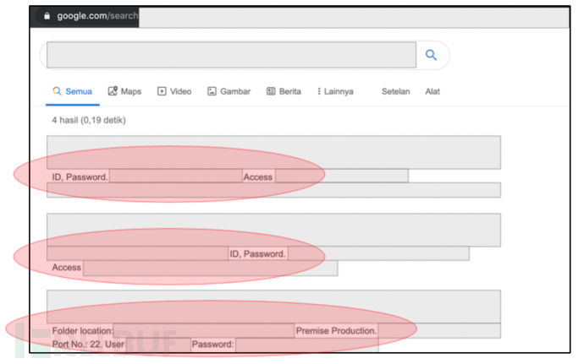
Task: Click the google.com/search address bar URL
Action: tap(97, 15)
